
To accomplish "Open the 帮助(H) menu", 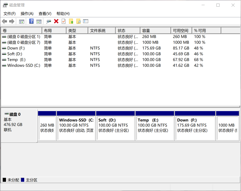I will [63, 14].
